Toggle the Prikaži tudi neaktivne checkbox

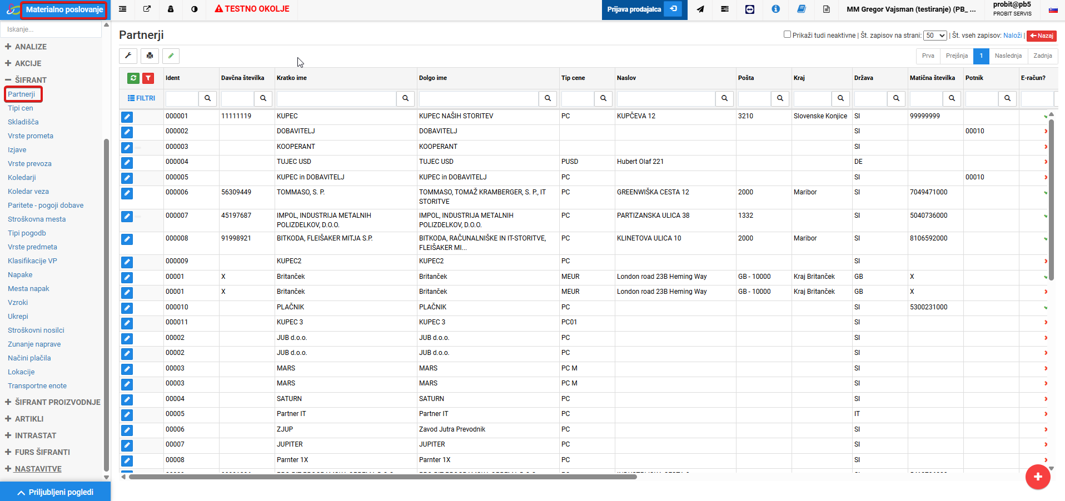click(787, 34)
